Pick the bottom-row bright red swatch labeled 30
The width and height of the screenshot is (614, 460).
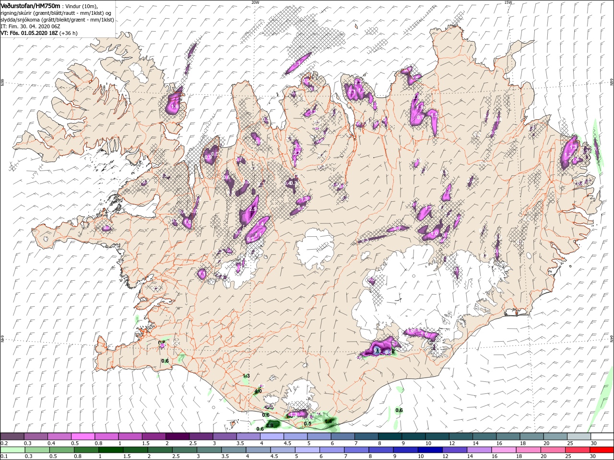[x=602, y=450]
